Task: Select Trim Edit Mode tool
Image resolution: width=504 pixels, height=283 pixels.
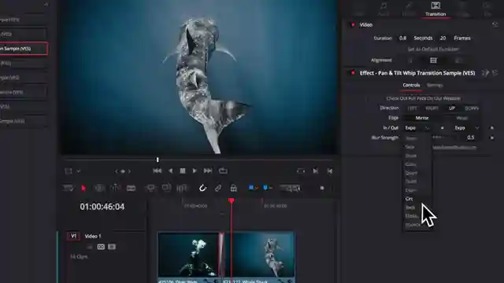Action: pos(99,188)
